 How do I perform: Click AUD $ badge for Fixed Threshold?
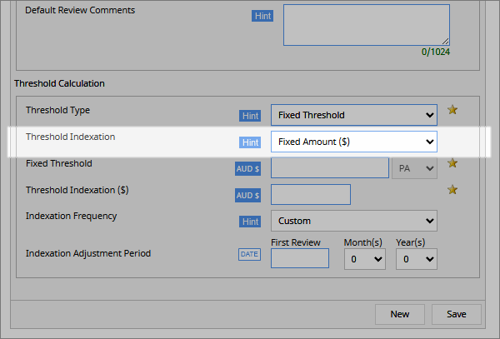(x=247, y=169)
